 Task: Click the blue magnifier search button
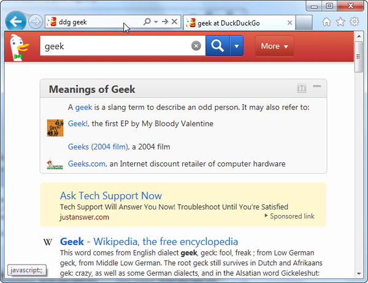(218, 46)
